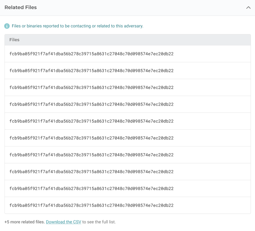The width and height of the screenshot is (255, 231).
Task: Click 'to see the full list' footer text
Action: pyautogui.click(x=99, y=222)
